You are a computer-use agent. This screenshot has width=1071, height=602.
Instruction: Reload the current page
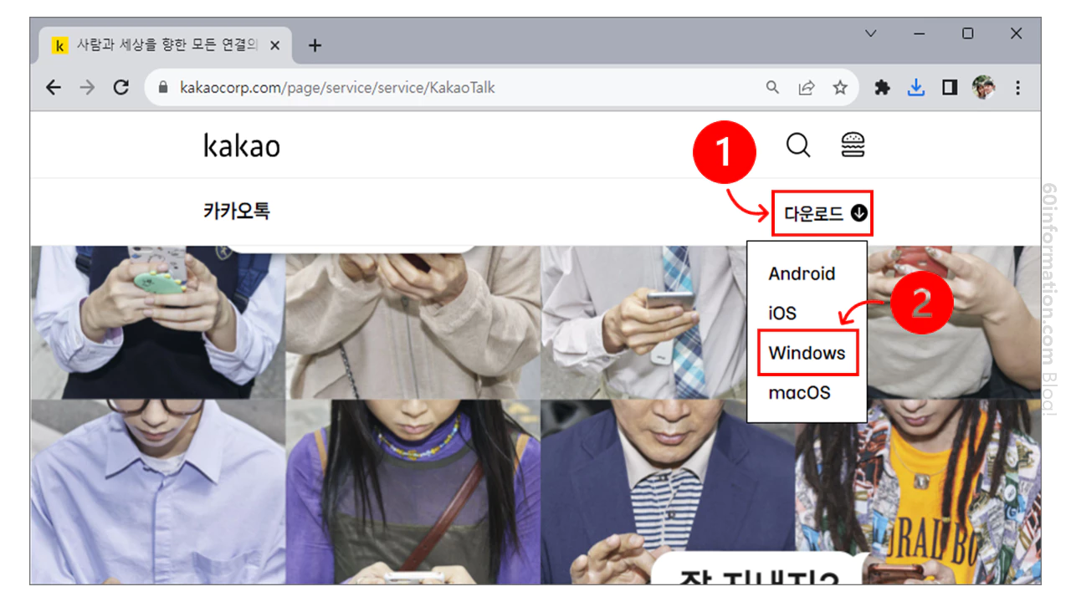pos(121,88)
